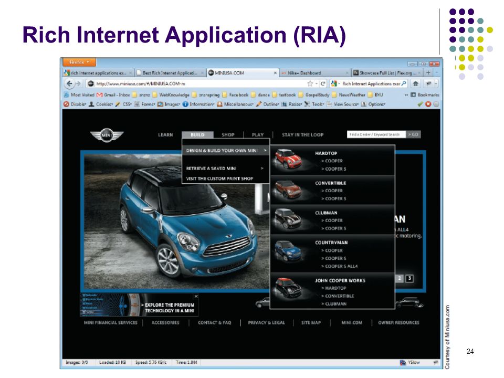This screenshot has width=504, height=378.
Task: Open a new tab with plus button
Action: (x=428, y=73)
